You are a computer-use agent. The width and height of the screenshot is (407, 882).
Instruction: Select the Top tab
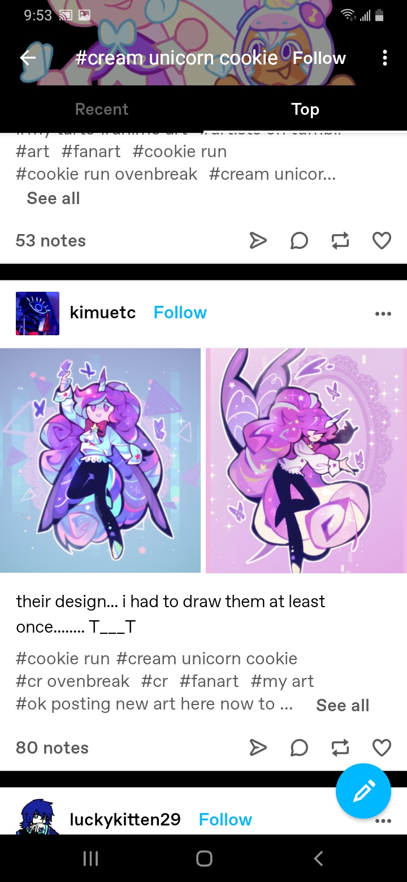click(x=305, y=109)
